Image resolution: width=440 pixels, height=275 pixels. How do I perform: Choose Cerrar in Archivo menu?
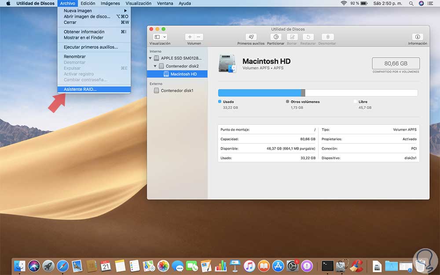click(x=94, y=22)
